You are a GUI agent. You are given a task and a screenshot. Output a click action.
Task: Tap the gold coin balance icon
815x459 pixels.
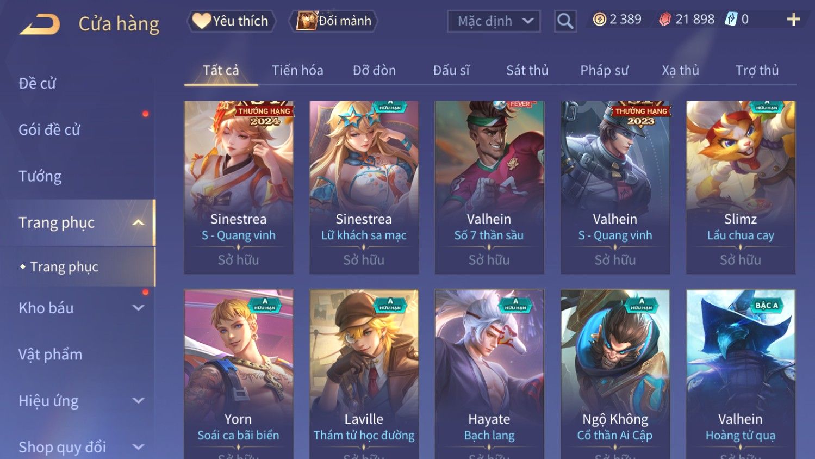[599, 20]
